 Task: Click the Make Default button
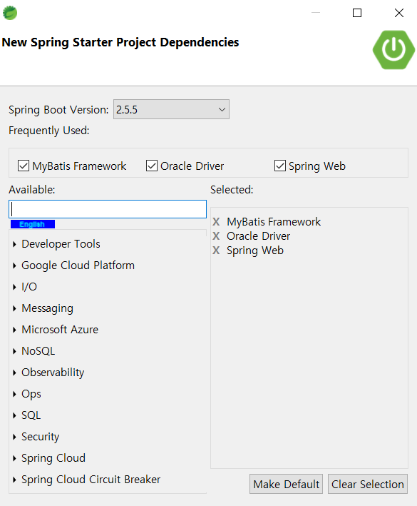coord(286,484)
